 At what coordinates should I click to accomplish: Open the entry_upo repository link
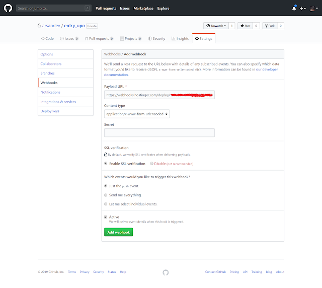point(74,26)
